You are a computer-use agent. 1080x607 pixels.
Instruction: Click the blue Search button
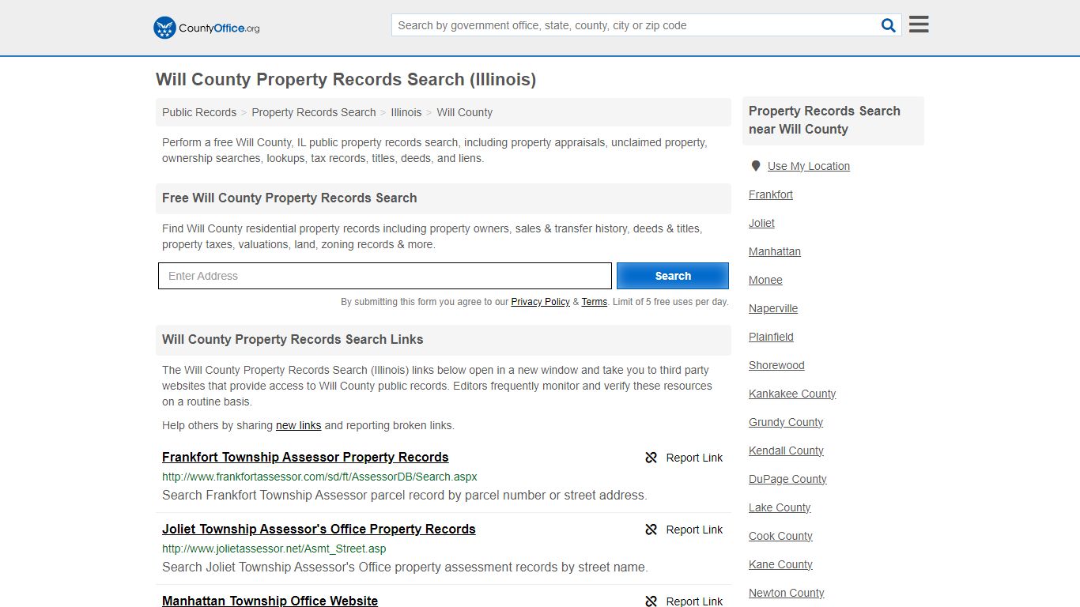[673, 276]
